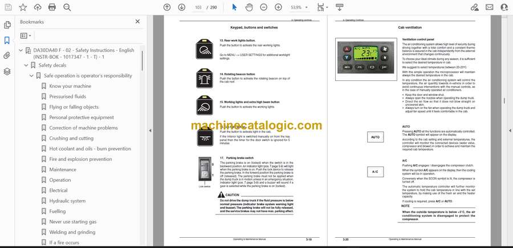Click the AUTO button illustration
The height and width of the screenshot is (248, 513).
tap(375, 137)
